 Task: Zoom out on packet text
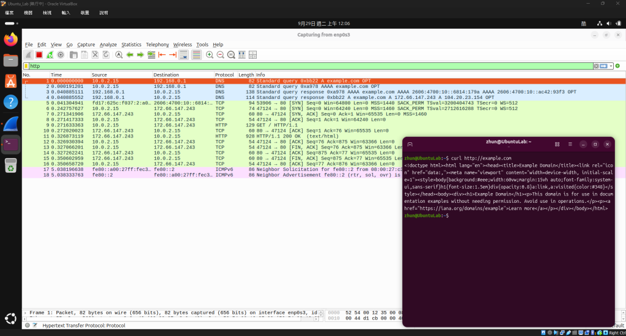(x=220, y=54)
